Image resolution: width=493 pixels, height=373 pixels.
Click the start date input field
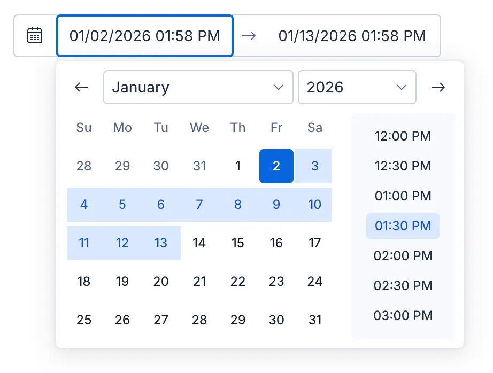pyautogui.click(x=145, y=36)
